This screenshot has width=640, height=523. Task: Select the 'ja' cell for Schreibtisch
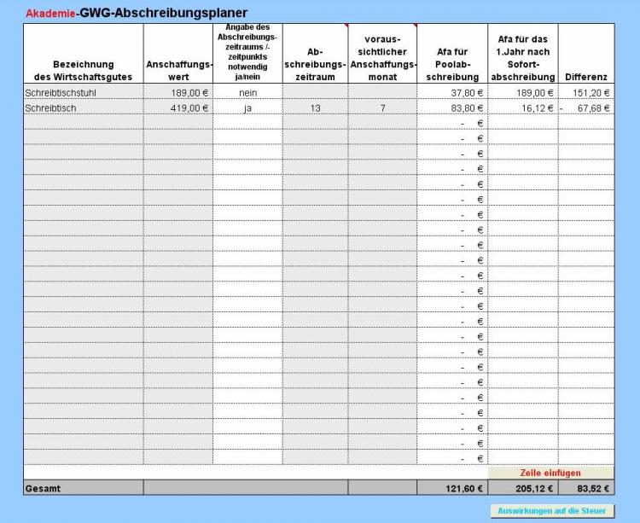pos(247,108)
